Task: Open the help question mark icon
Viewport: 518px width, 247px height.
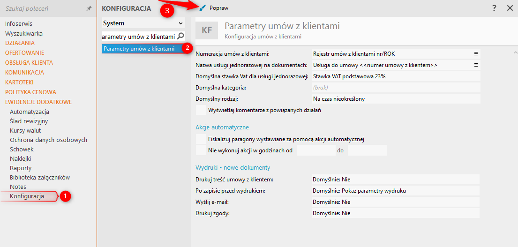Action: (x=495, y=8)
